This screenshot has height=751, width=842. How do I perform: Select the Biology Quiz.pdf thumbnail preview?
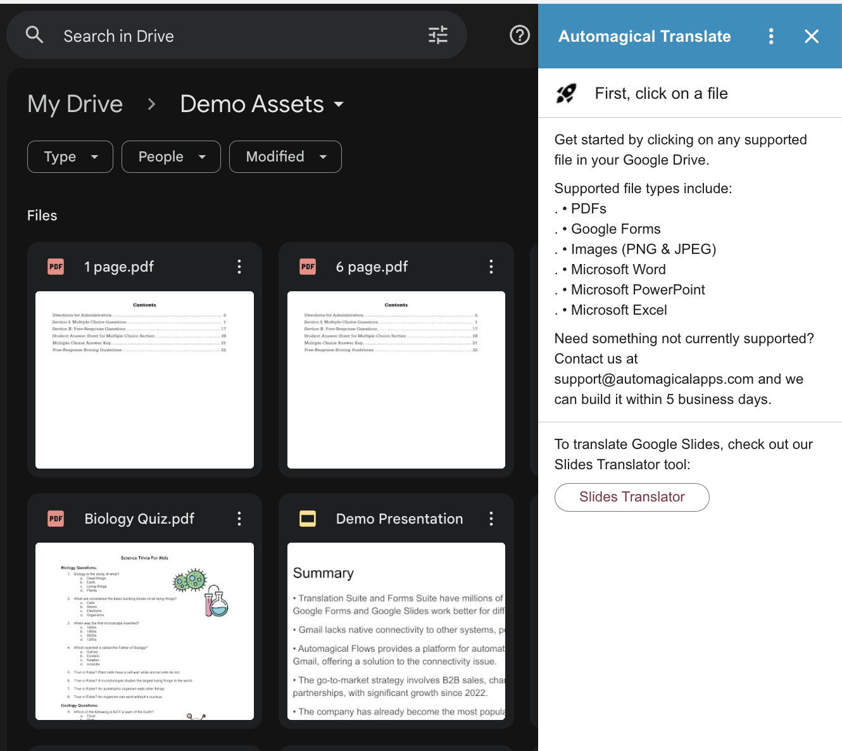144,631
